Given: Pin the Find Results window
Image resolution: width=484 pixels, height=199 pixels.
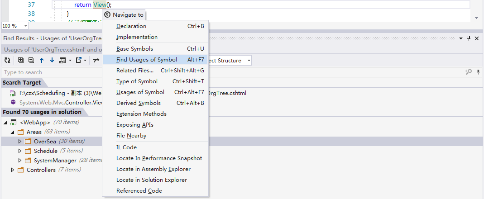Looking at the screenshot, I should click(469, 38).
